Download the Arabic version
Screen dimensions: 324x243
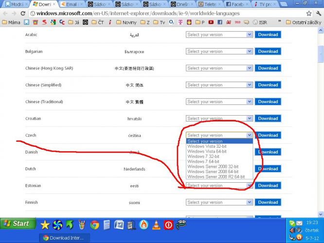click(268, 35)
